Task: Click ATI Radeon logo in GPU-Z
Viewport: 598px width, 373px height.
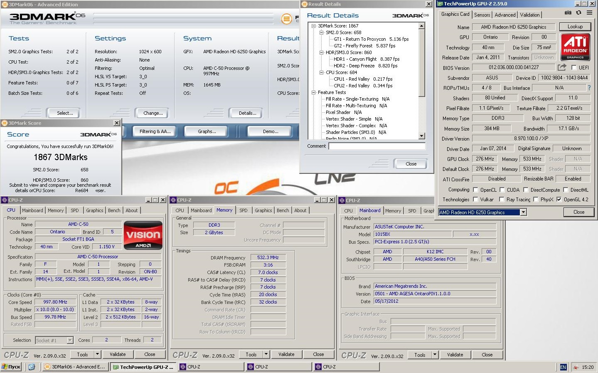Action: (x=575, y=47)
